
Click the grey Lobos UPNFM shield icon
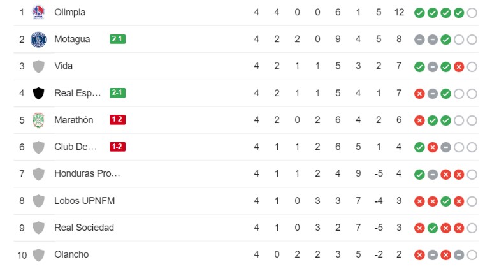(x=38, y=201)
